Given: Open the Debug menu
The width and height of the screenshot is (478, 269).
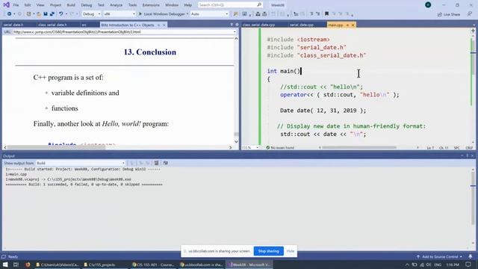Looking at the screenshot, I should click(87, 5).
